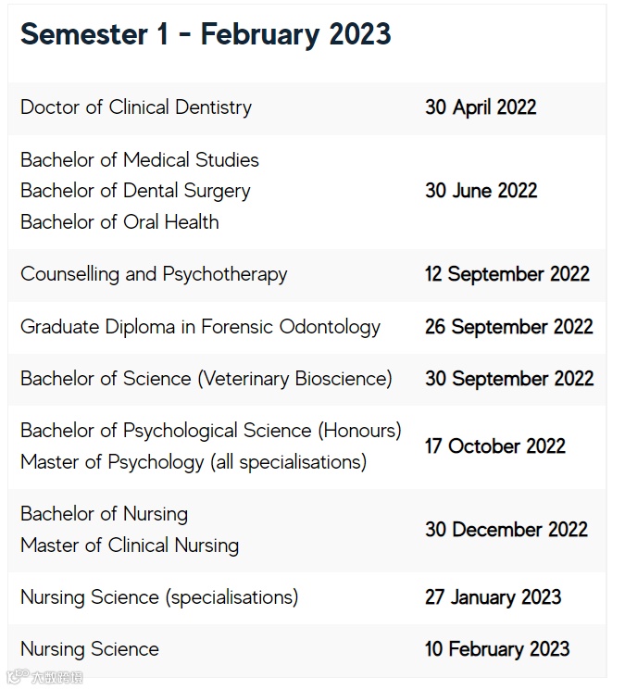Click the 12 September 2022 date
Image resolution: width=625 pixels, height=690 pixels.
(506, 274)
